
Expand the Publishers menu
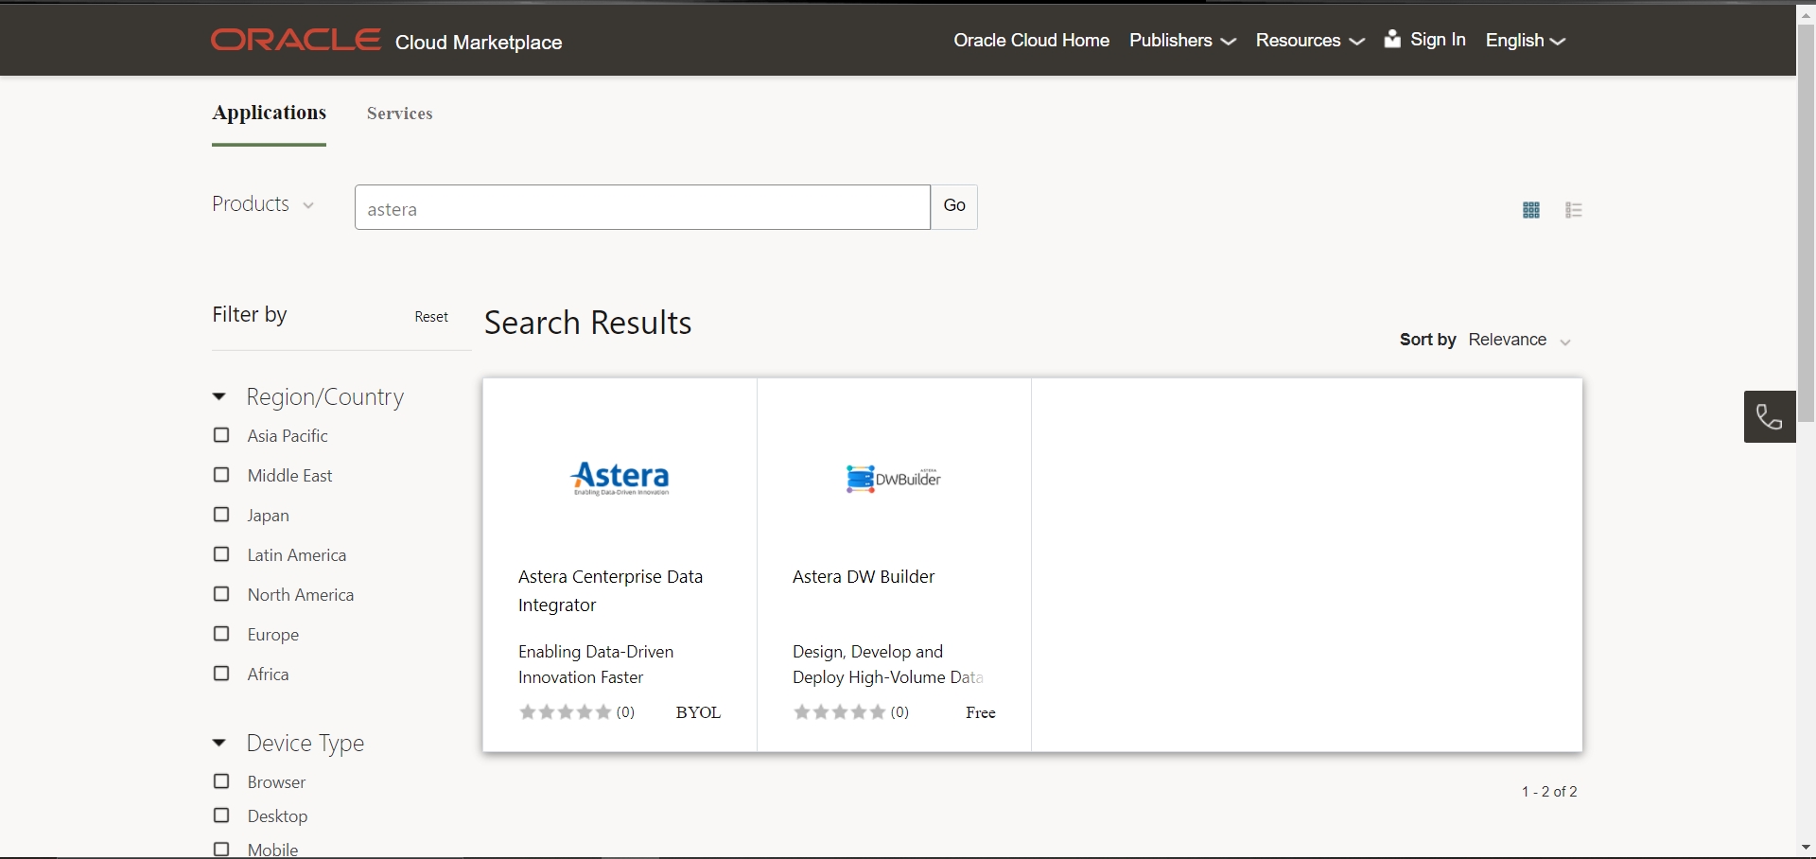[1182, 41]
